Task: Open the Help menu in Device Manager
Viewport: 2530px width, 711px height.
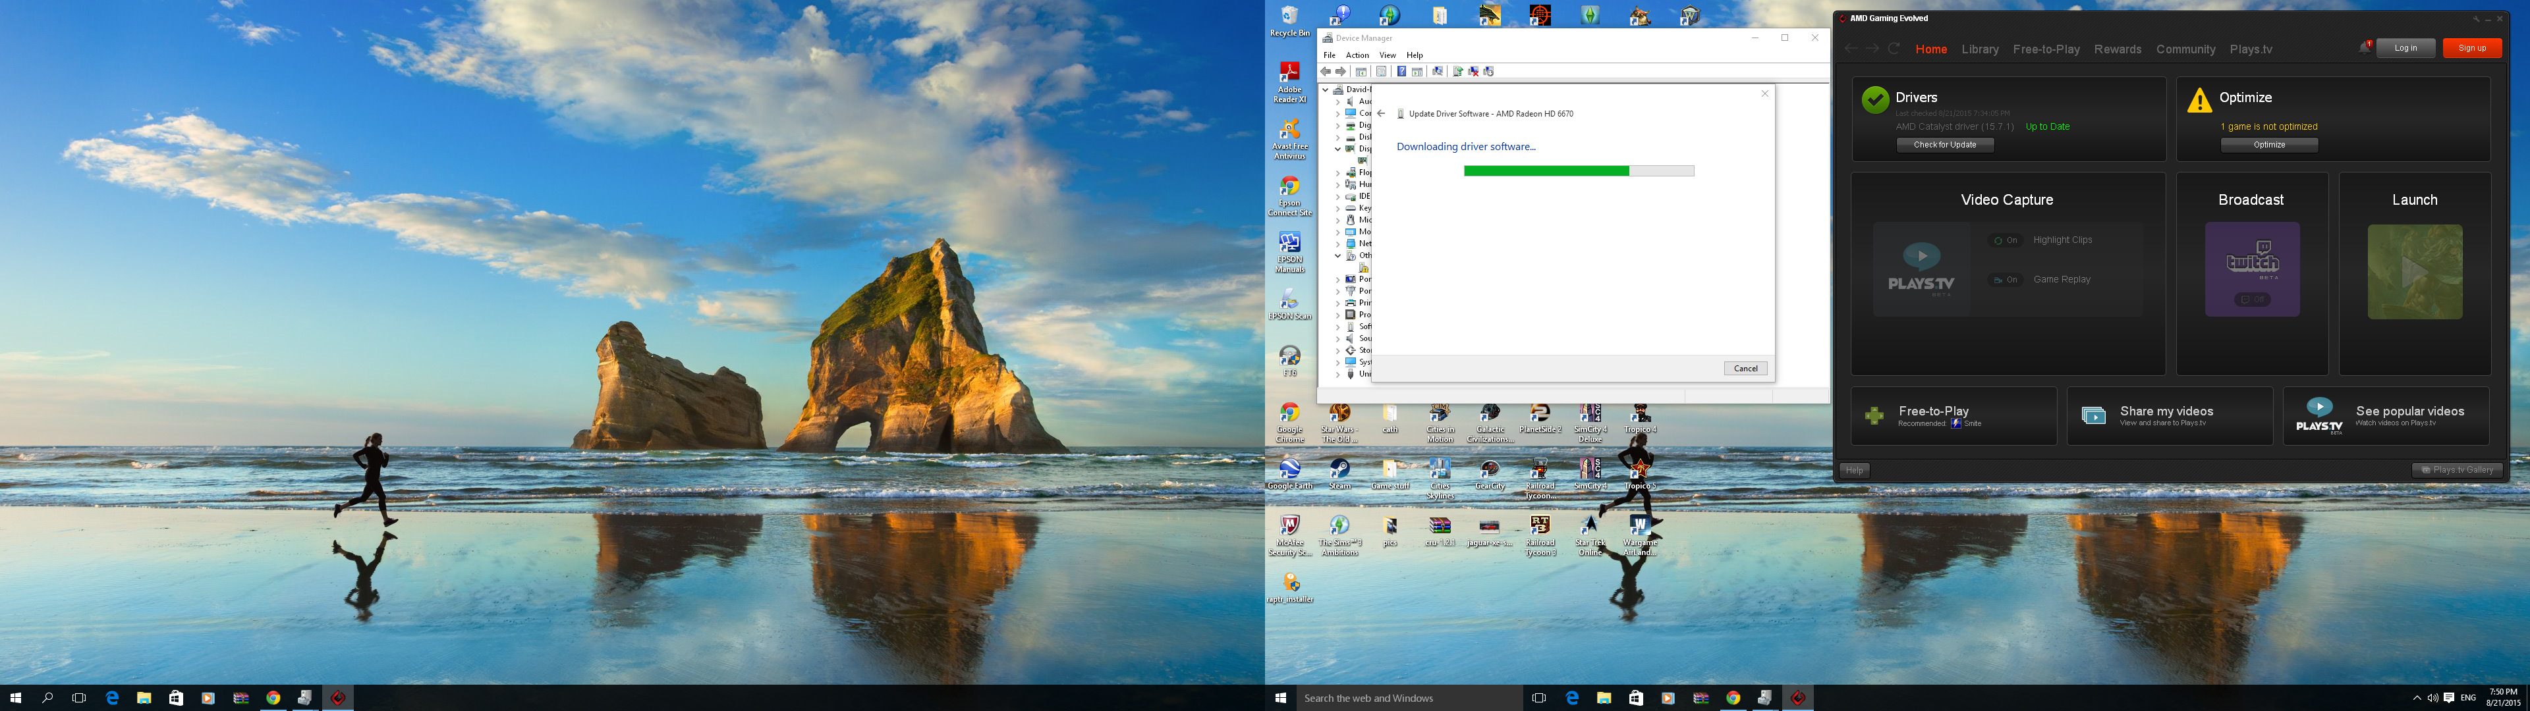Action: pyautogui.click(x=1415, y=55)
